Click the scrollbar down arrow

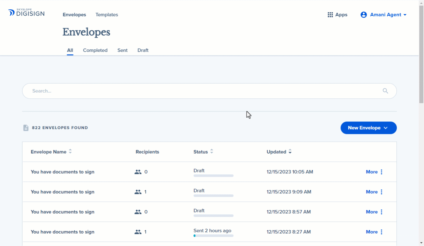(x=421, y=243)
